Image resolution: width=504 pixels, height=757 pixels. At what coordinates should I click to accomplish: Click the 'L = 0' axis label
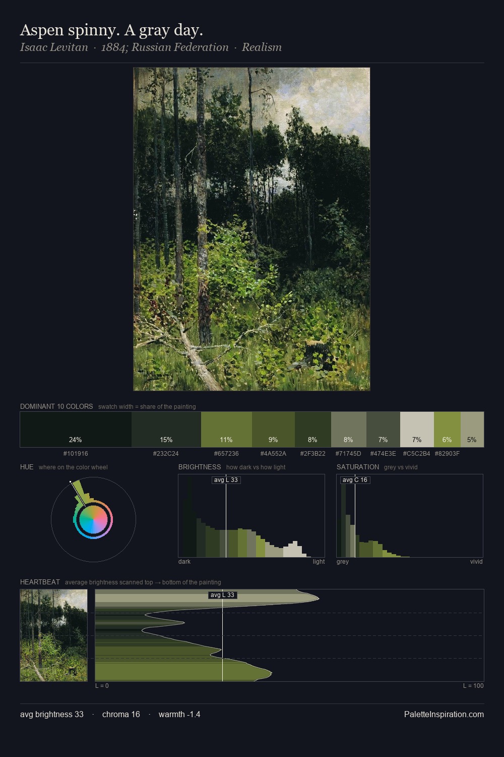point(102,686)
